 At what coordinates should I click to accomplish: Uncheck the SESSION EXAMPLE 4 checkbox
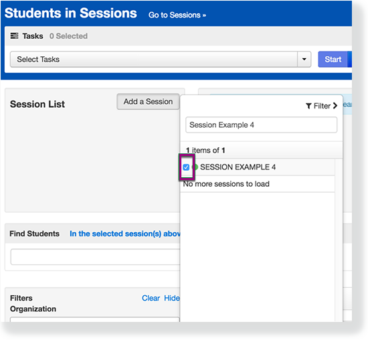click(x=186, y=167)
